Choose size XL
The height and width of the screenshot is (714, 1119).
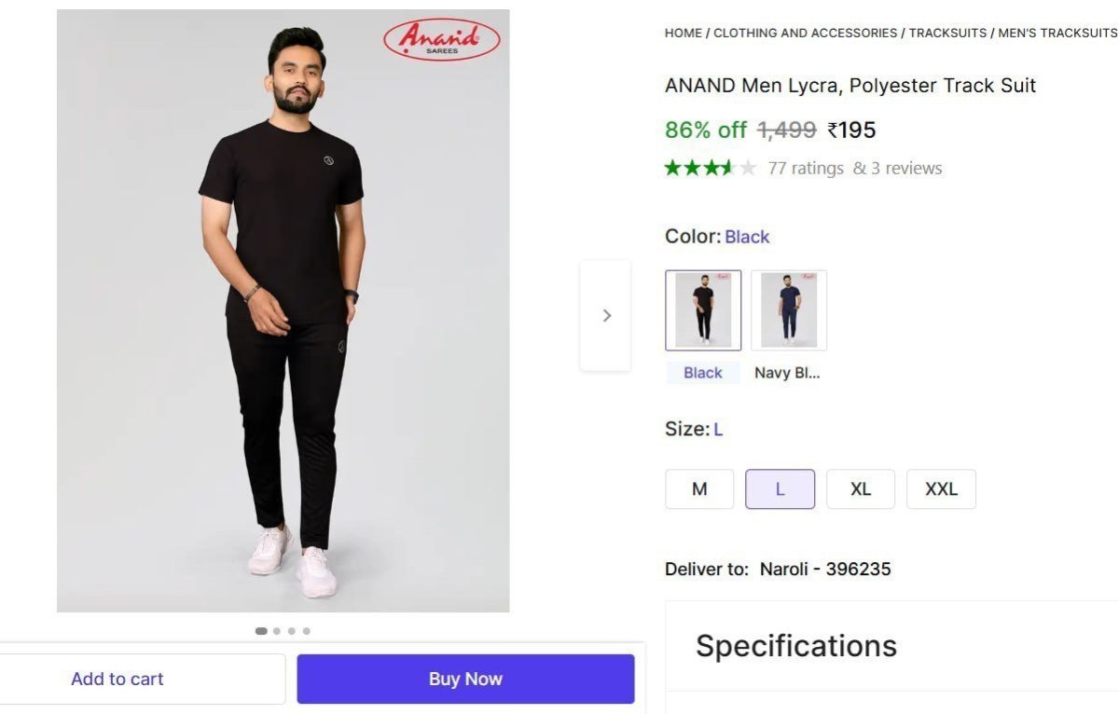point(861,489)
